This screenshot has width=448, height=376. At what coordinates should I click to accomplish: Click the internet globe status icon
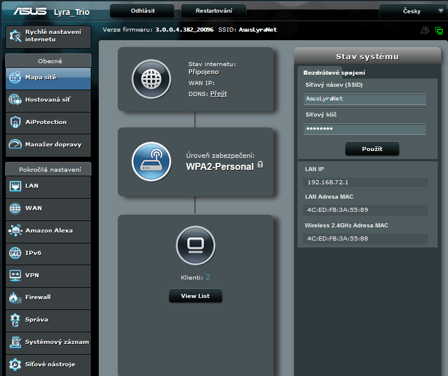pos(152,79)
